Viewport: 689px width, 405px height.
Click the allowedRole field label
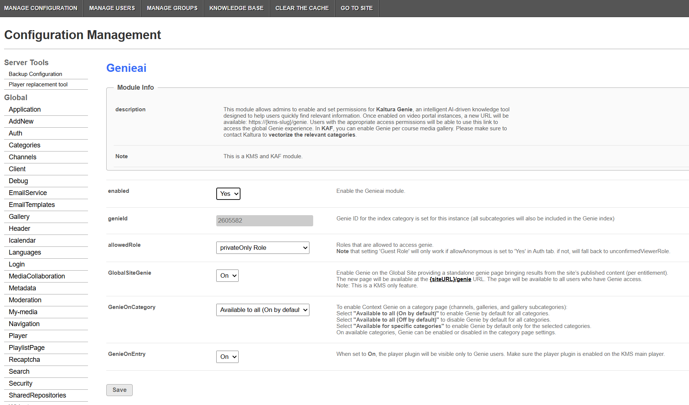pyautogui.click(x=124, y=245)
